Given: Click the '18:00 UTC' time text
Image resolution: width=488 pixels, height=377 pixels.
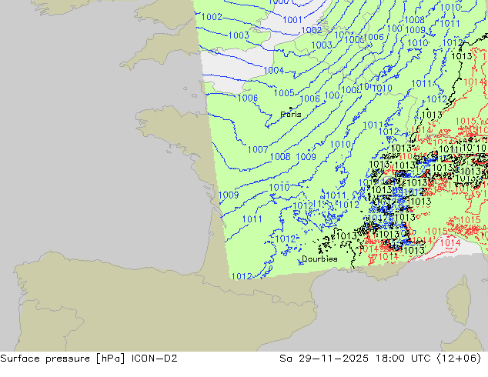Looking at the screenshot, I should click(x=403, y=359).
